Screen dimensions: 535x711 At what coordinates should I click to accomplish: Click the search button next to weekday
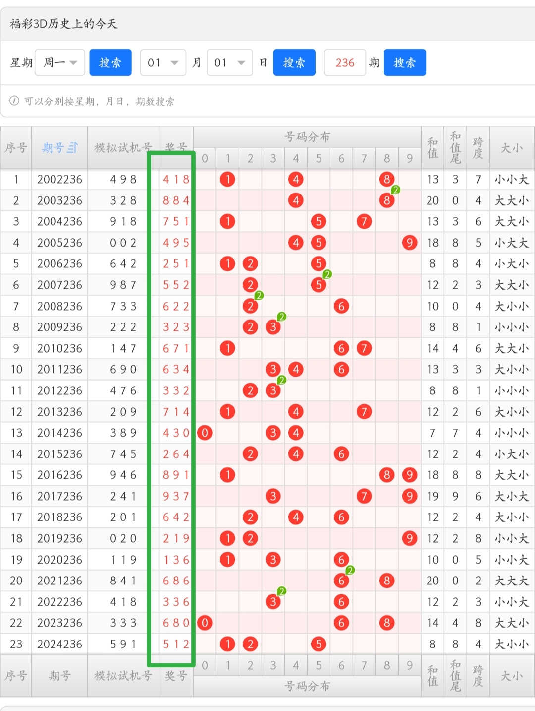coord(110,63)
